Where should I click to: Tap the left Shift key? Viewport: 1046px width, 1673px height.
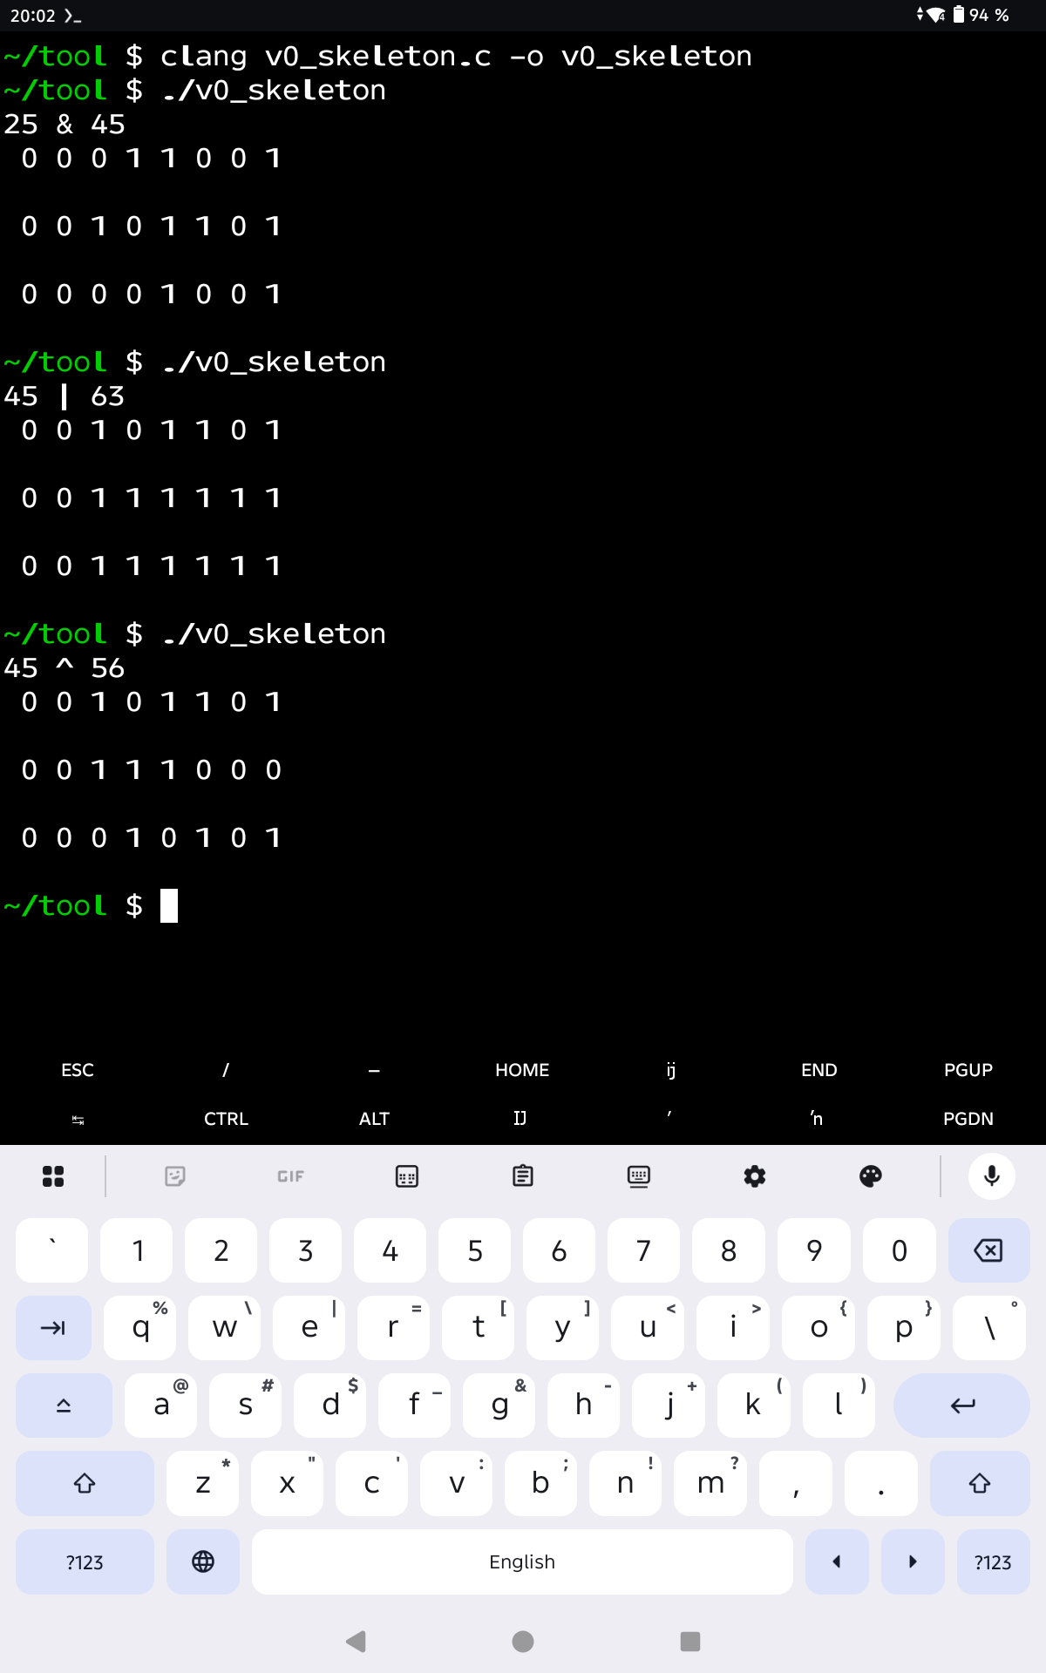(85, 1483)
